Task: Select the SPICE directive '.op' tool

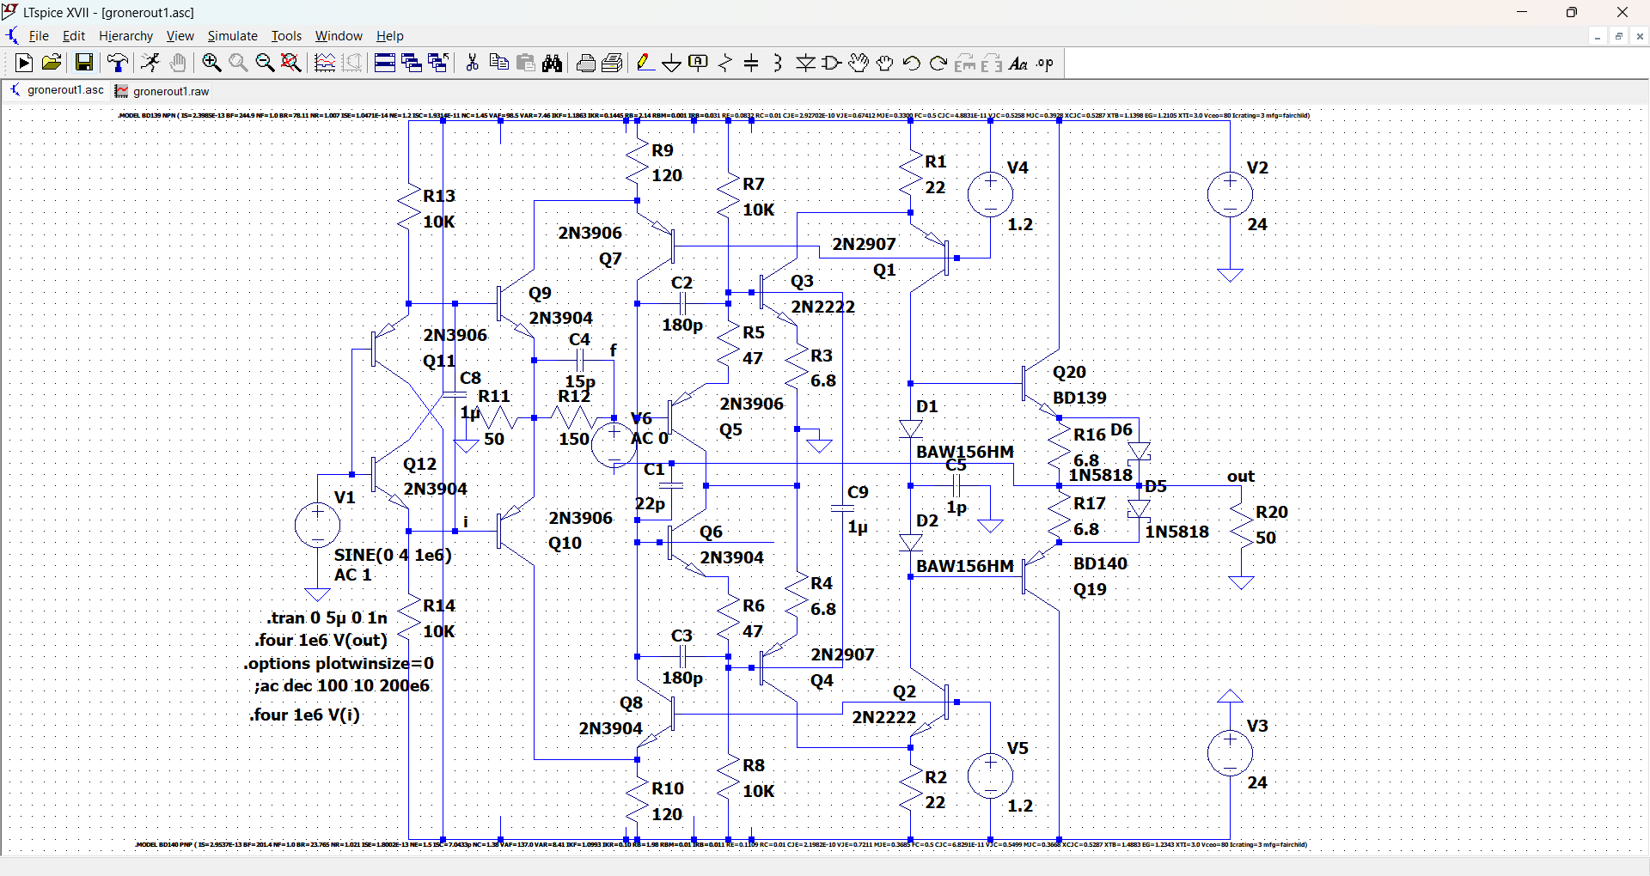Action: (1045, 63)
